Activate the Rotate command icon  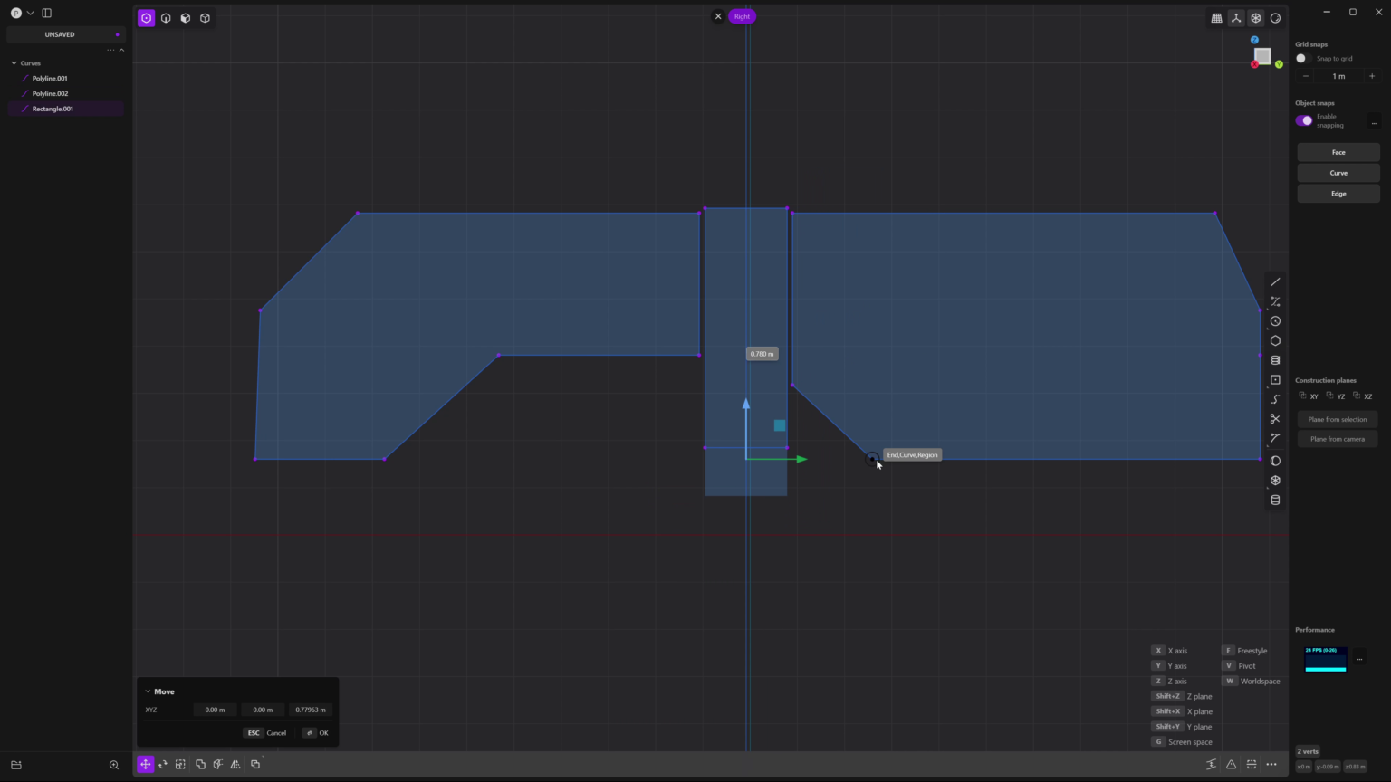click(163, 765)
